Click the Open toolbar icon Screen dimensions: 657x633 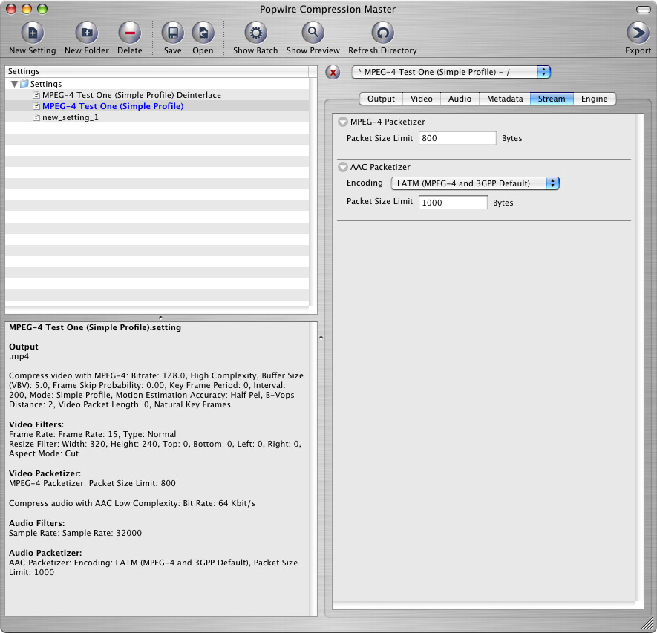click(x=203, y=33)
